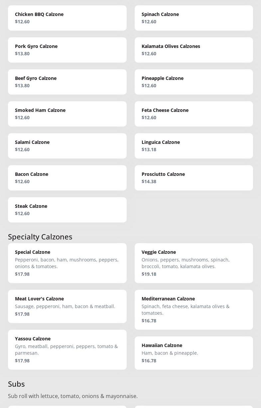The height and width of the screenshot is (408, 261).
Task: Pick the Mediterranean Calzone item
Action: (x=194, y=310)
